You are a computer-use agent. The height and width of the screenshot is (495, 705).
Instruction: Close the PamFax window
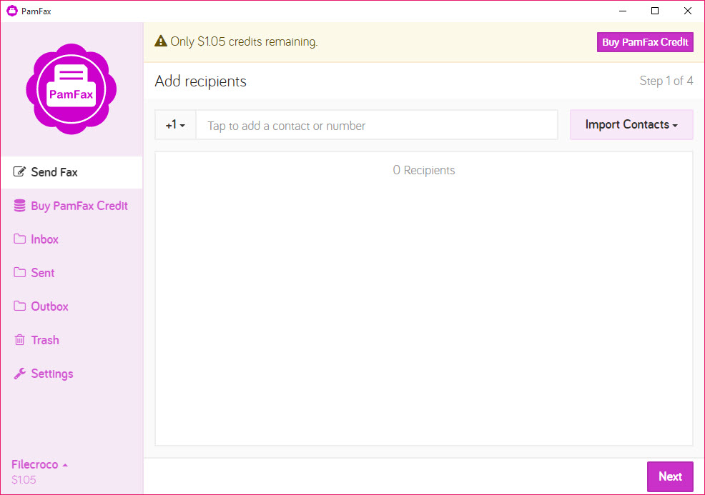tap(687, 11)
